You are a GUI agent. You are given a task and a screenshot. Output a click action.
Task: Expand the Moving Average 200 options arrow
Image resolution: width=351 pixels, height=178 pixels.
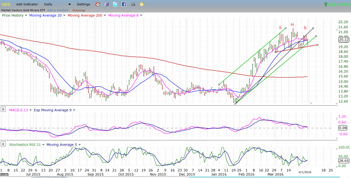105,16
